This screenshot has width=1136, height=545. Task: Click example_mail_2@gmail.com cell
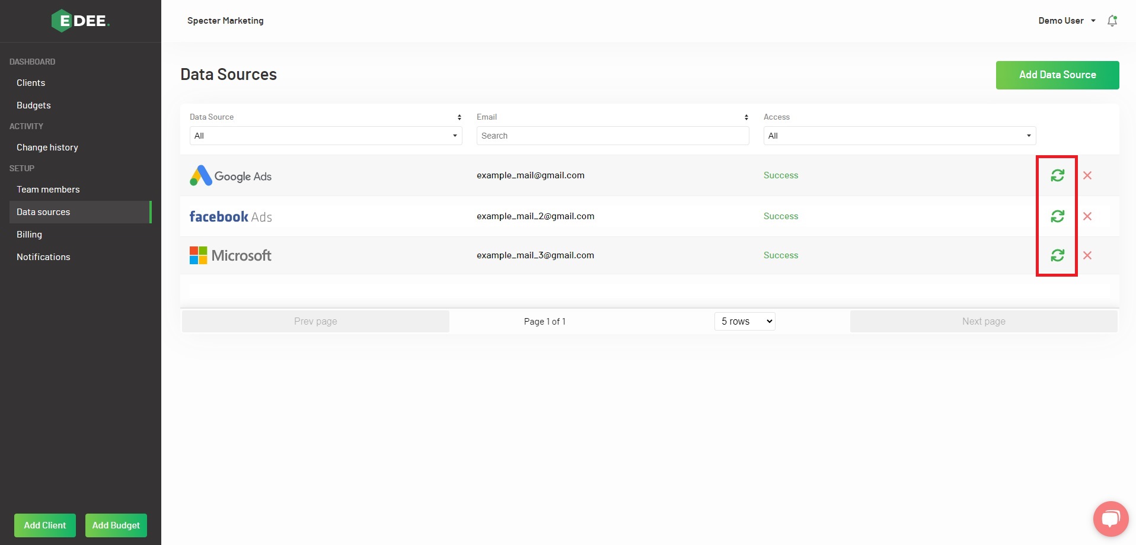(x=535, y=216)
